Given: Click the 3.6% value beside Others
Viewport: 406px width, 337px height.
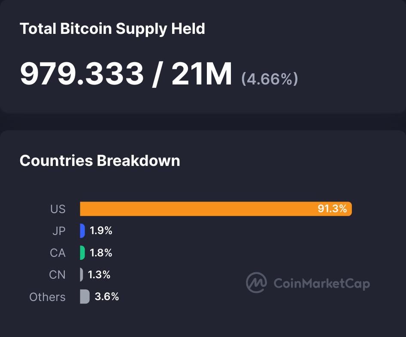Looking at the screenshot, I should point(107,297).
